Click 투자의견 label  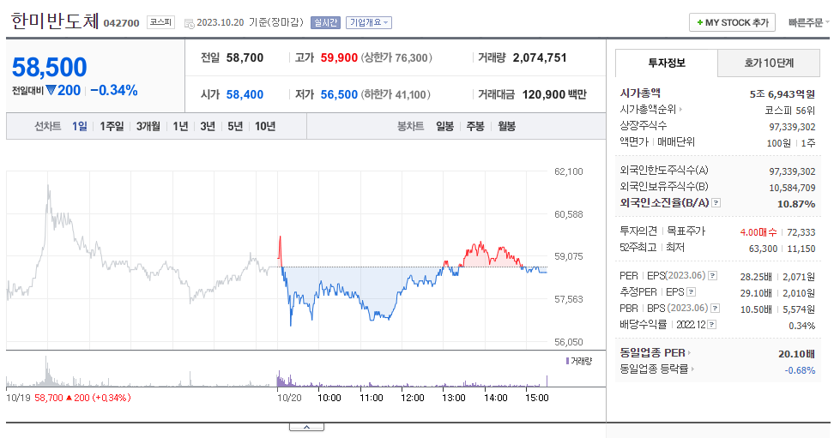[x=638, y=231]
